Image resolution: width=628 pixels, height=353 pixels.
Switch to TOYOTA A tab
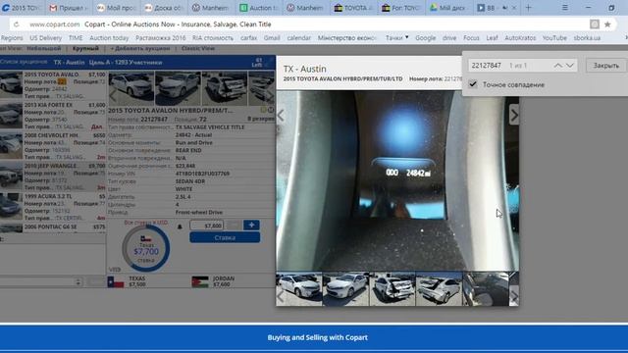click(353, 8)
